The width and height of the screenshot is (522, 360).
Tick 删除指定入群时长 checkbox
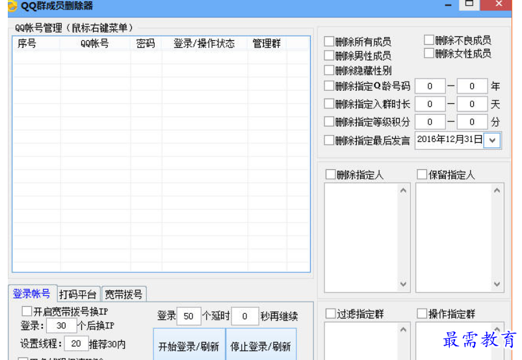coord(329,104)
